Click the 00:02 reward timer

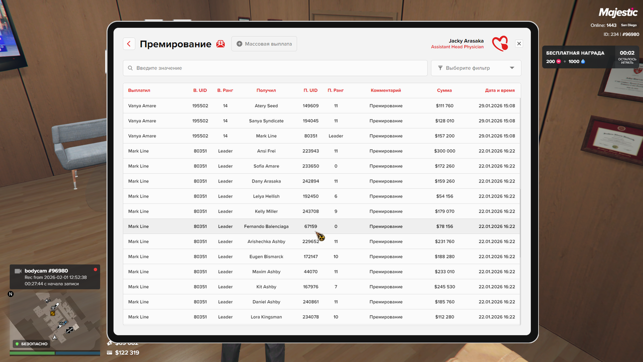[627, 53]
